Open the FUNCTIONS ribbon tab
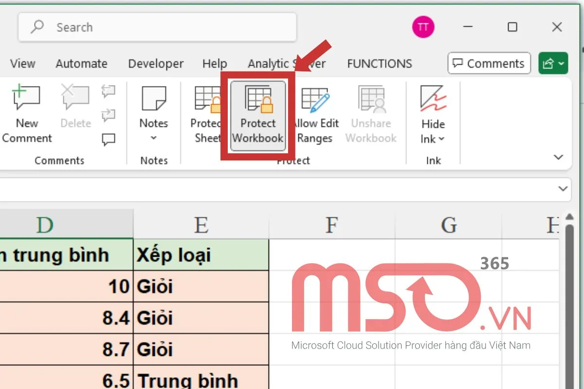This screenshot has height=389, width=584. coord(379,63)
